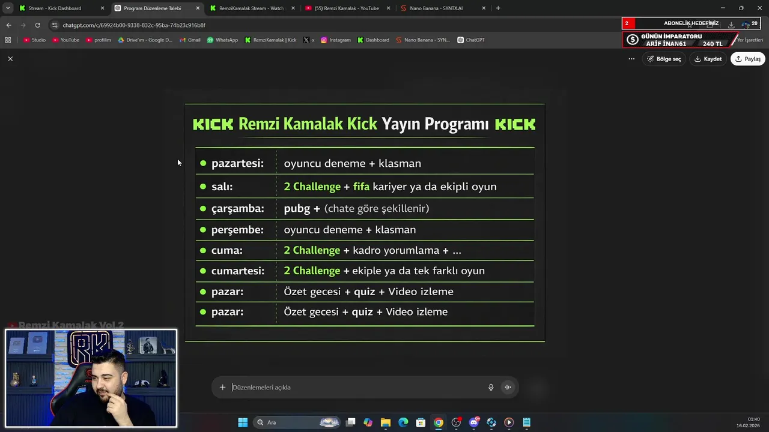The width and height of the screenshot is (769, 432).
Task: Switch to the RemziKamalak Stream - Watch tab
Action: pyautogui.click(x=251, y=8)
